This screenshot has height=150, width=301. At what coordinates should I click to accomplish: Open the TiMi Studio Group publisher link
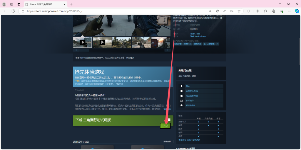198,36
